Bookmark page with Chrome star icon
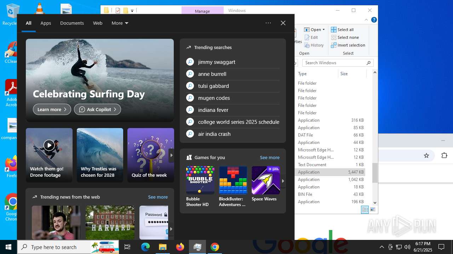This screenshot has height=254, width=453. pos(426,156)
